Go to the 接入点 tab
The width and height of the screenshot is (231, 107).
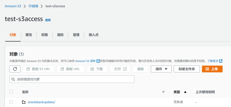[94, 35]
